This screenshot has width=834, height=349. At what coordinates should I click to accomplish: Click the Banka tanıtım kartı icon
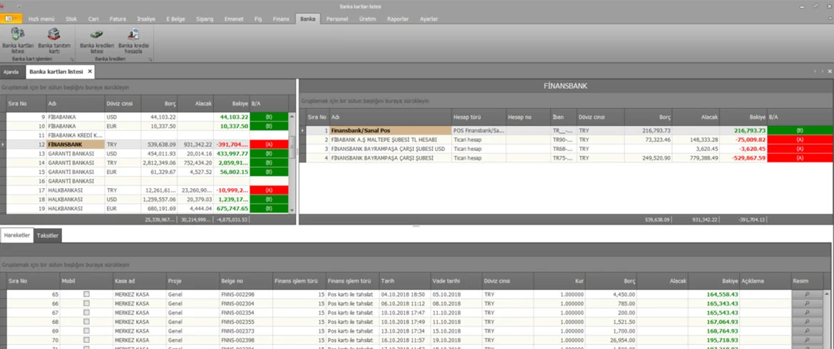54,40
